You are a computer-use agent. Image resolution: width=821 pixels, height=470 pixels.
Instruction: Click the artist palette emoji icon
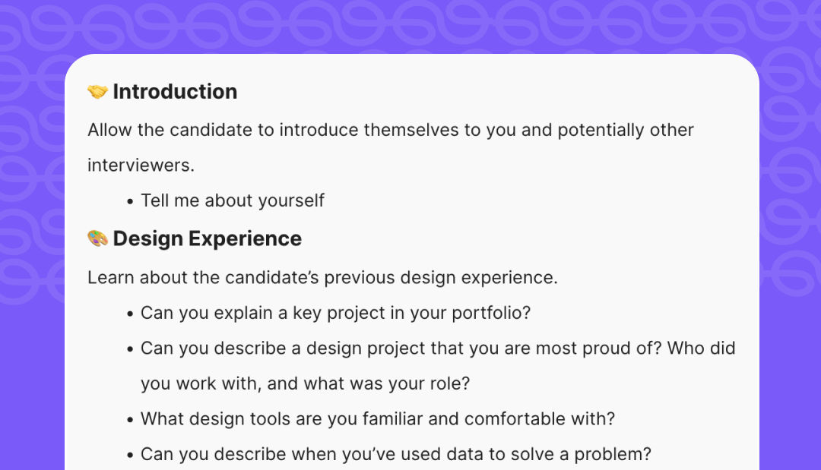[97, 239]
